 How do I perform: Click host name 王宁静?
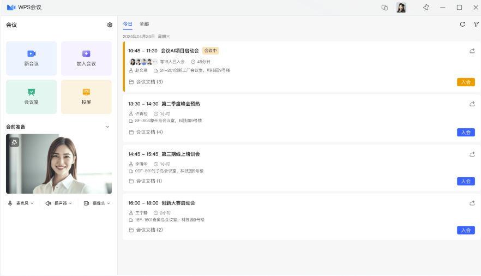pos(141,213)
